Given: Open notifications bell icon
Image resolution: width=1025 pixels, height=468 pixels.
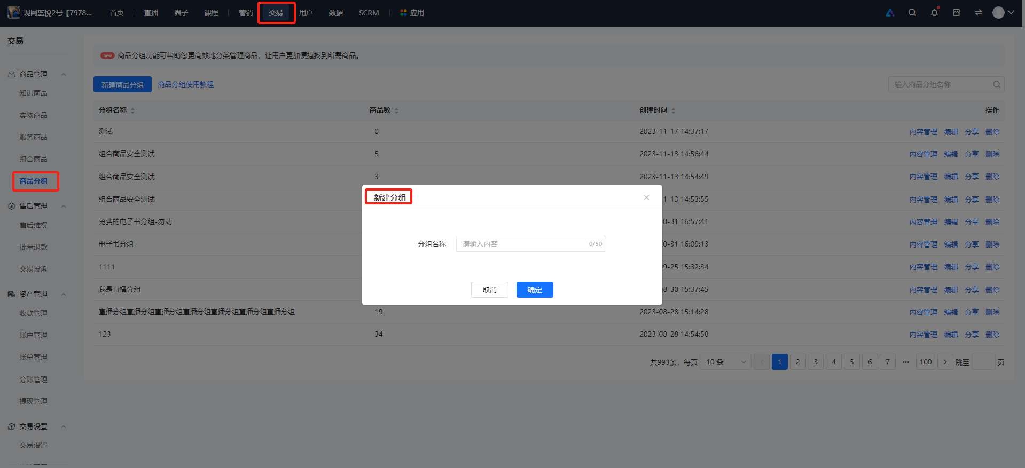Looking at the screenshot, I should (934, 12).
